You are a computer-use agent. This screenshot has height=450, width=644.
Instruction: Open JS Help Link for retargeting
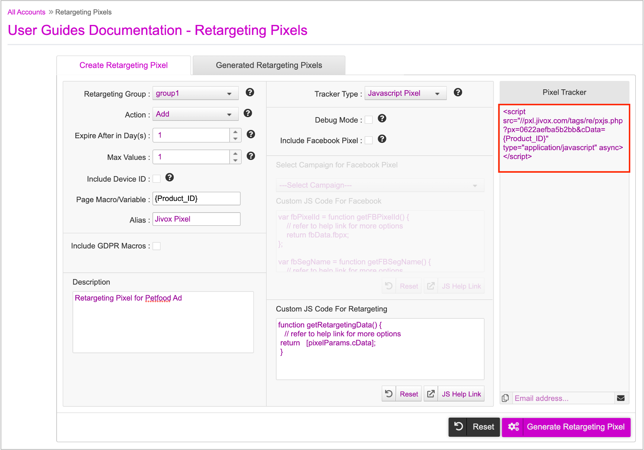[461, 394]
